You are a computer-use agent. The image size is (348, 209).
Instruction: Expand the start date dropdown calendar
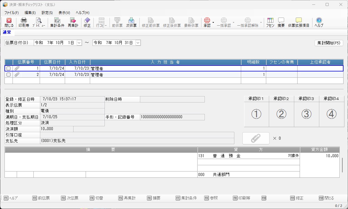click(x=79, y=43)
